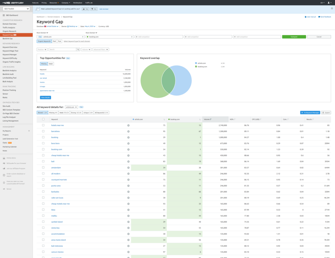
Task: Check the box for 'hotels near me'
Action: [43, 125]
